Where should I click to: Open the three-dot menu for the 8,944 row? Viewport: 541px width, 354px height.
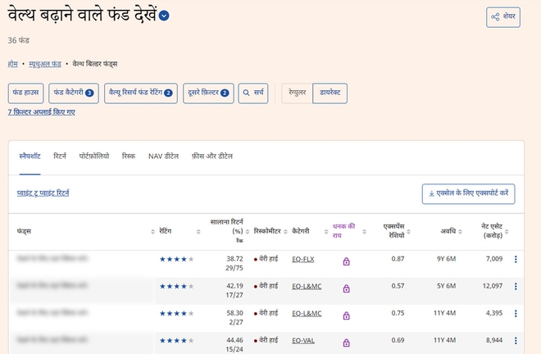pyautogui.click(x=516, y=341)
